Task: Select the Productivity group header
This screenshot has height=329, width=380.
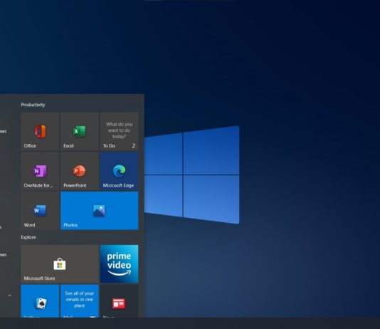Action: point(33,105)
